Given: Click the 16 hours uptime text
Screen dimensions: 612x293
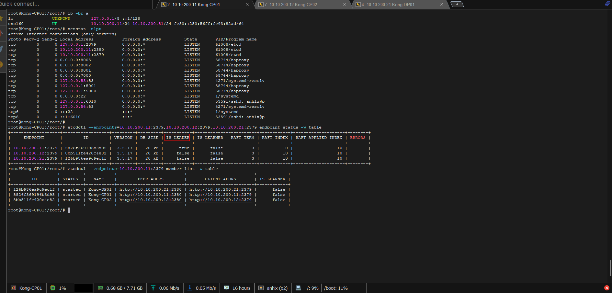Looking at the screenshot, I should 242,288.
